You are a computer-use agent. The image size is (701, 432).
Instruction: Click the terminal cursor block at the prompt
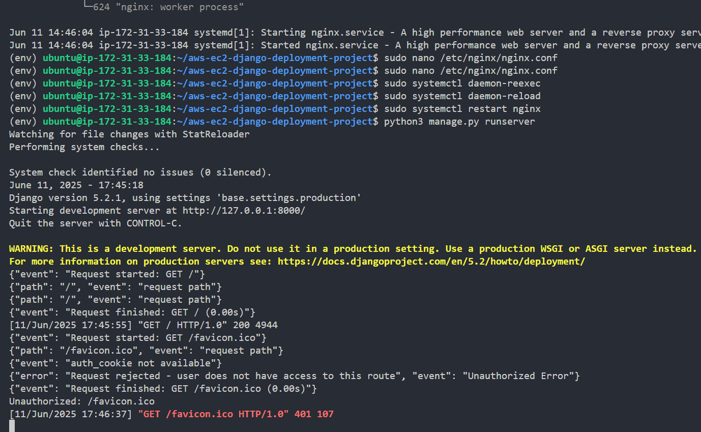[12, 426]
